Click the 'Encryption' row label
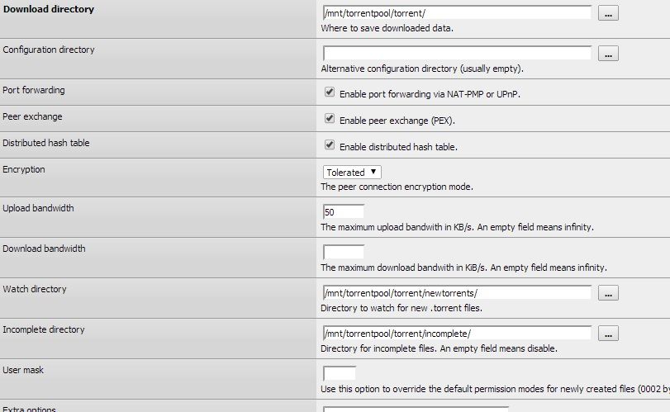 coord(23,169)
